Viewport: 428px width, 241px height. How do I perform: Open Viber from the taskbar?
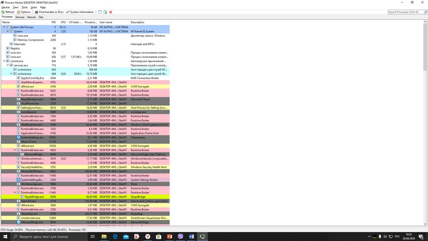click(180, 236)
